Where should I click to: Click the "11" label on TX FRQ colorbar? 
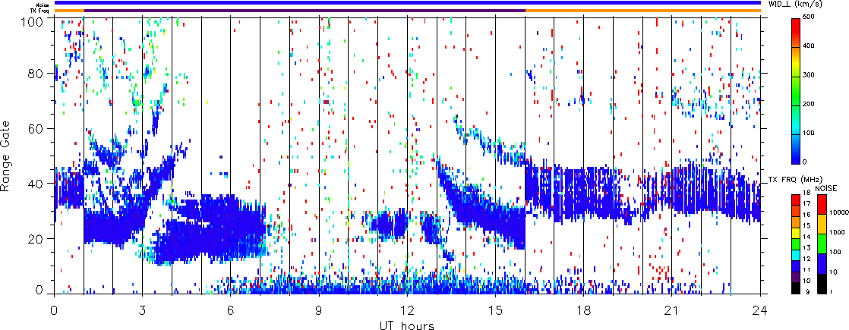coord(806,269)
